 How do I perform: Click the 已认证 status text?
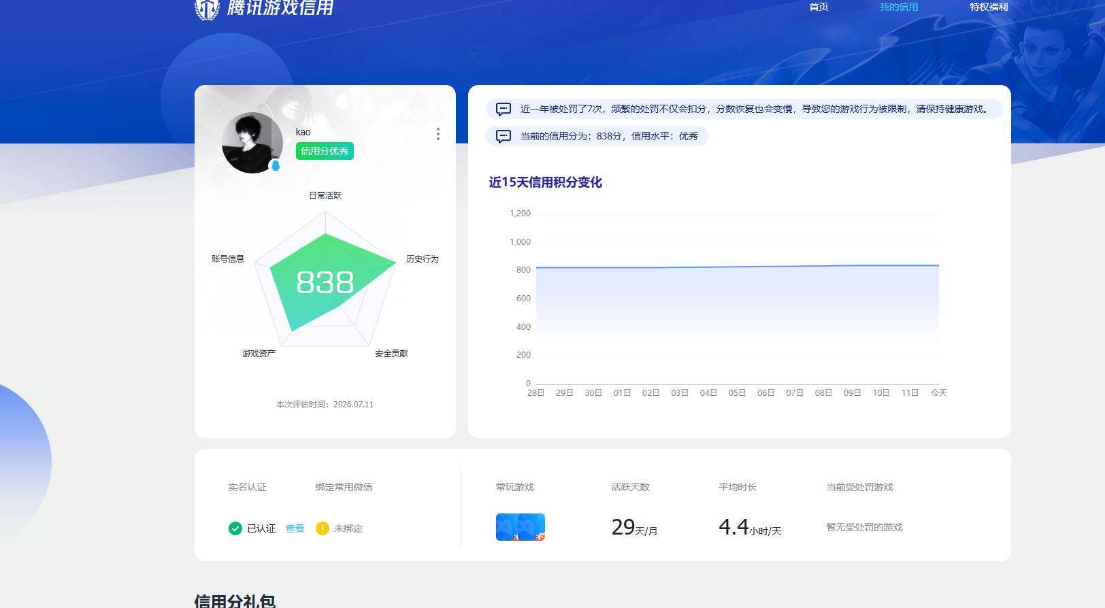click(261, 528)
